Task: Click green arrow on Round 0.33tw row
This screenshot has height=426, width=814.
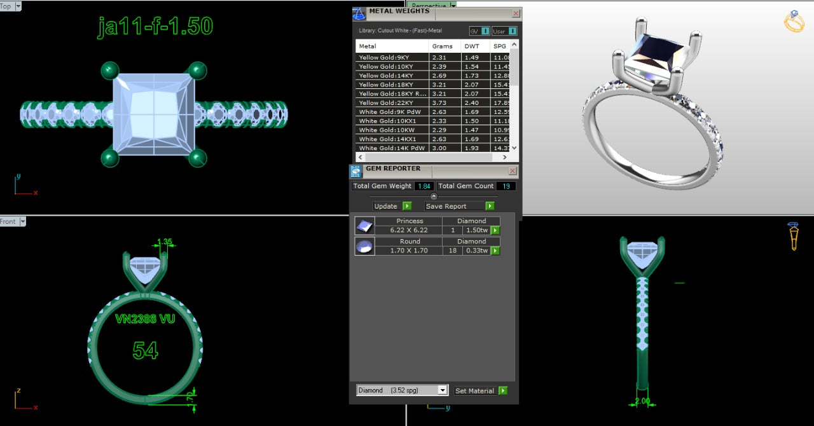Action: [x=495, y=251]
